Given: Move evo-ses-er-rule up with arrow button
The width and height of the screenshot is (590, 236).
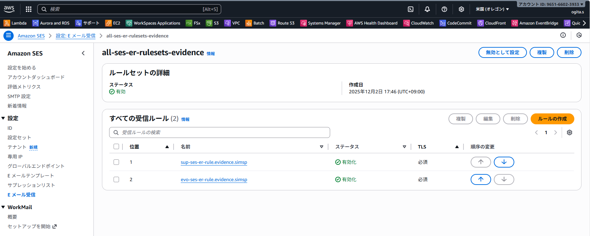Looking at the screenshot, I should pos(481,179).
